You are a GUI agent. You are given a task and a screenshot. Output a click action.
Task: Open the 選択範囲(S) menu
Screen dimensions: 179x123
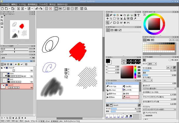(x=32, y=4)
